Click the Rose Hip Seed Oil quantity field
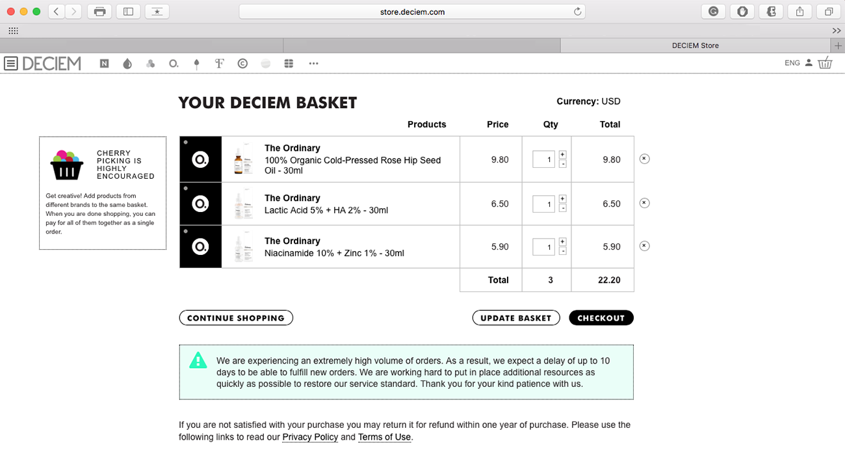The width and height of the screenshot is (845, 465). click(x=543, y=159)
